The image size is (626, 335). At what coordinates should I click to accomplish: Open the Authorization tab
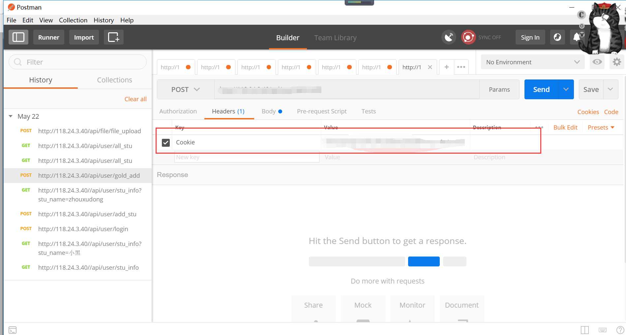point(178,111)
